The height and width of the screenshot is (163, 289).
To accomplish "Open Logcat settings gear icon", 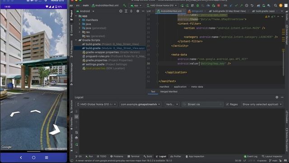I will [x=277, y=97].
